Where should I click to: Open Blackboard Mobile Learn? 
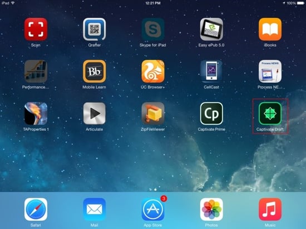pos(94,71)
